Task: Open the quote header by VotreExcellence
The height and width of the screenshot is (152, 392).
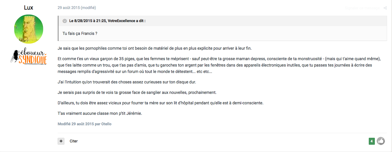Action: [x=107, y=21]
